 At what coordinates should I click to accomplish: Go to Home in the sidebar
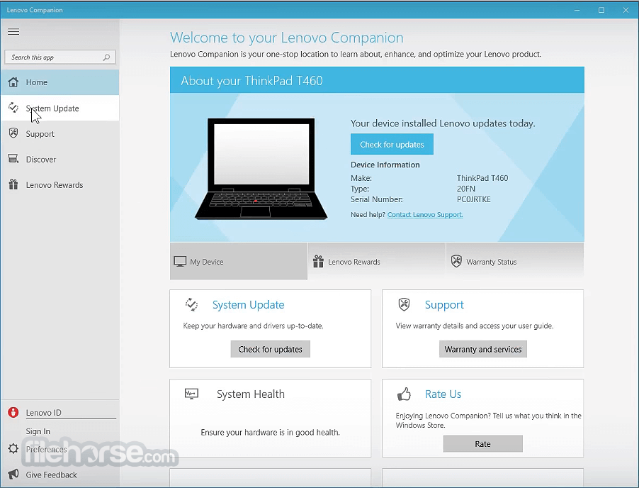[x=60, y=82]
